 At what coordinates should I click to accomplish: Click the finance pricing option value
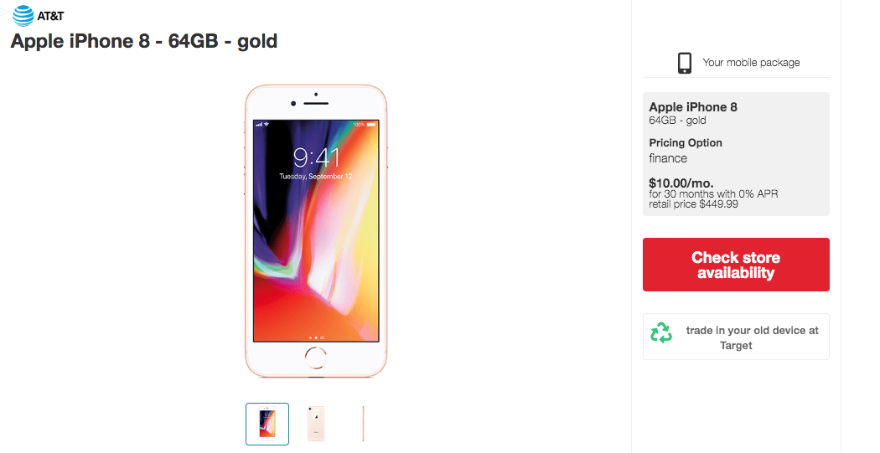(668, 158)
